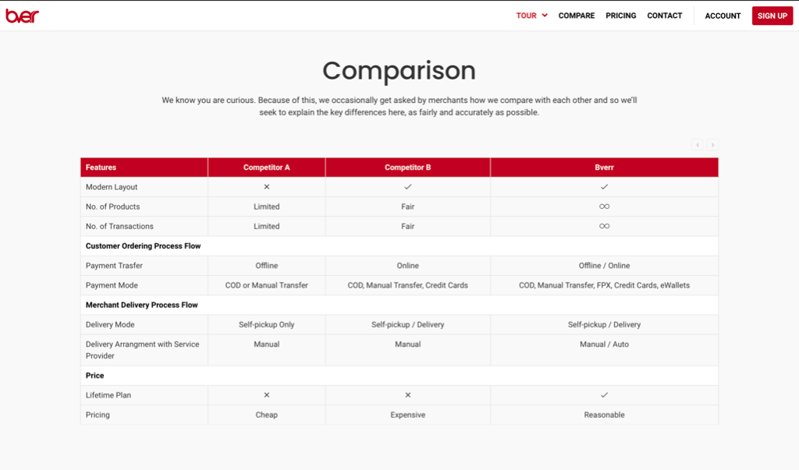Expand the TOUR dropdown chevron
Image resolution: width=799 pixels, height=470 pixels.
tap(545, 16)
